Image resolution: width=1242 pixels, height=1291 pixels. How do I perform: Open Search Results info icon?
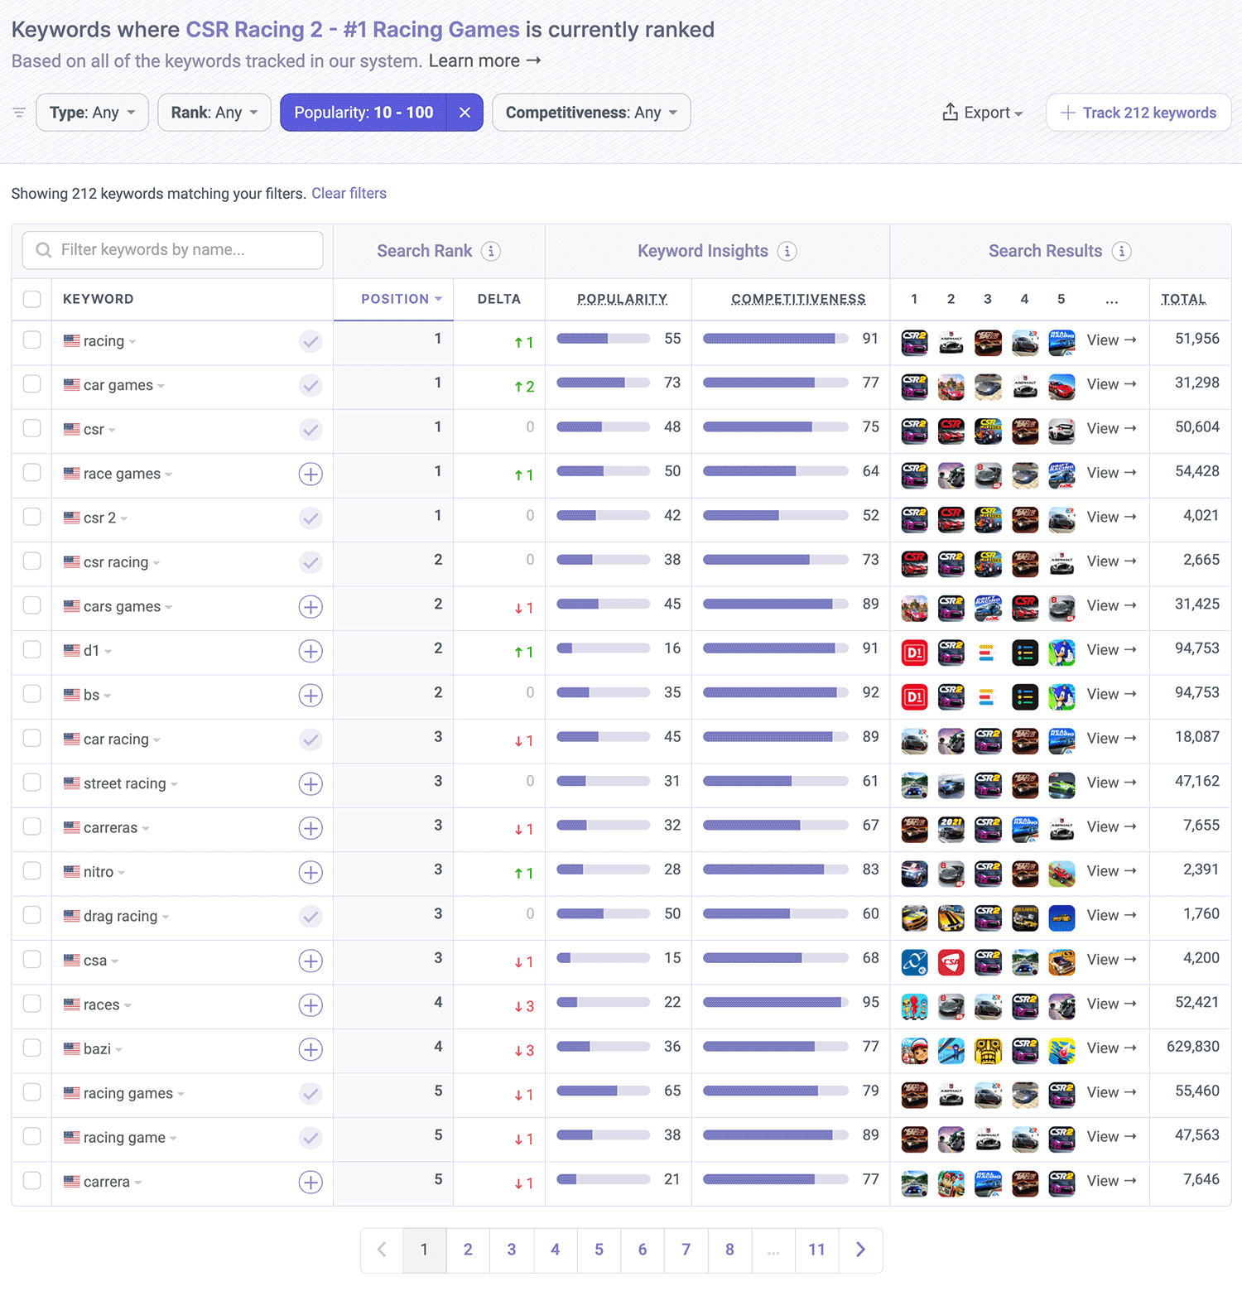pos(1122,251)
